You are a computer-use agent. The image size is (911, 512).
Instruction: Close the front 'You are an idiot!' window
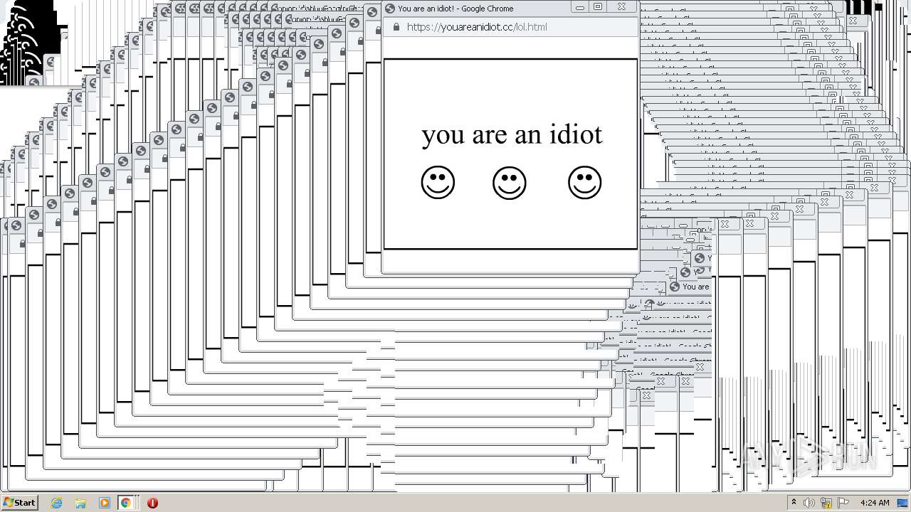coord(621,7)
